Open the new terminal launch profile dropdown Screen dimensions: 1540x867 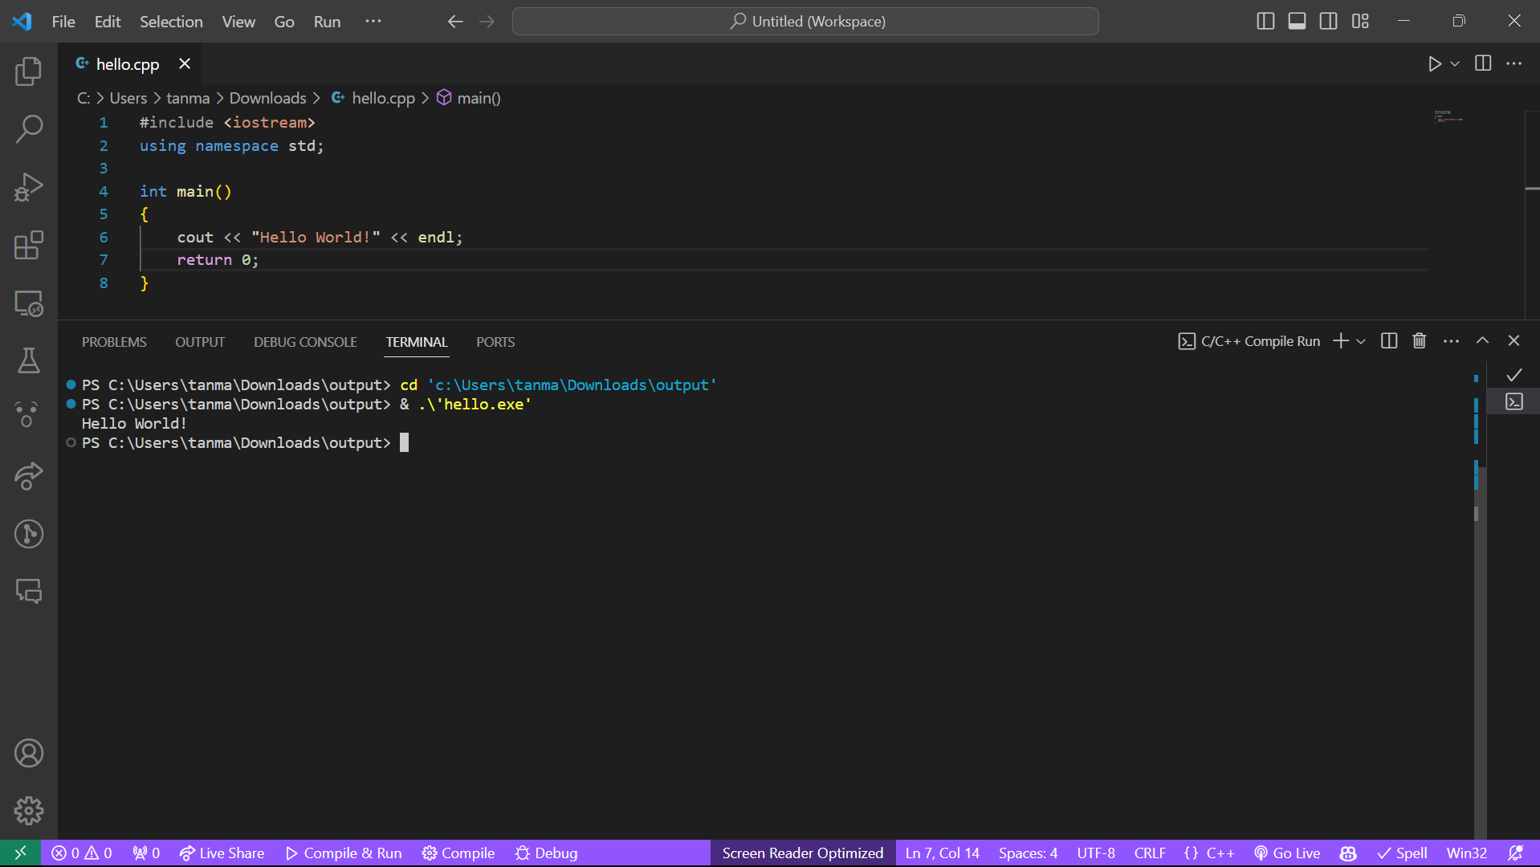pyautogui.click(x=1361, y=341)
